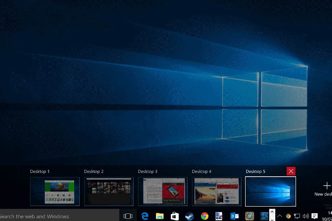Launch the Windows Store app
Image resolution: width=332 pixels, height=221 pixels.
175,216
